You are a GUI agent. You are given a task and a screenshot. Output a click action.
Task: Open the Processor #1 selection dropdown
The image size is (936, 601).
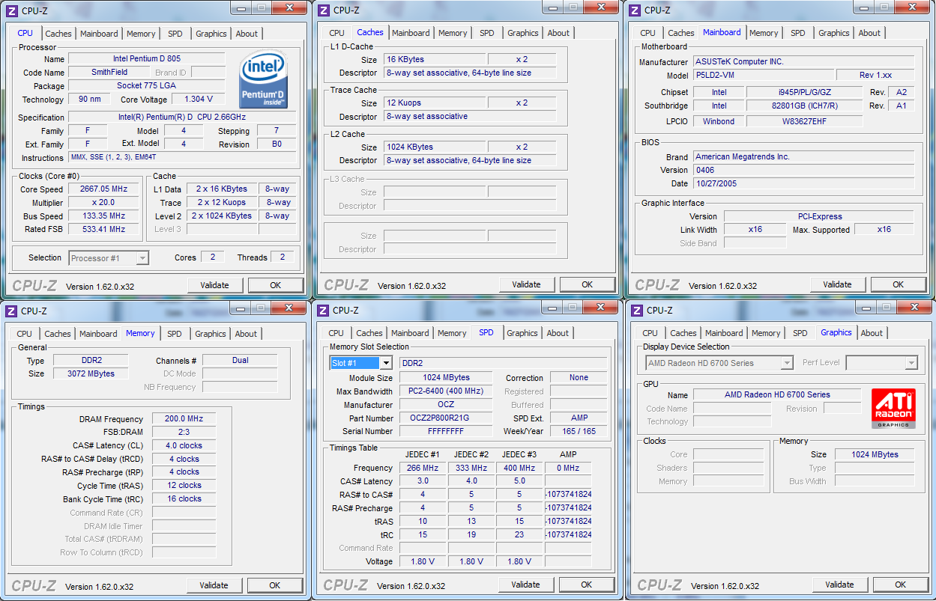coord(142,258)
